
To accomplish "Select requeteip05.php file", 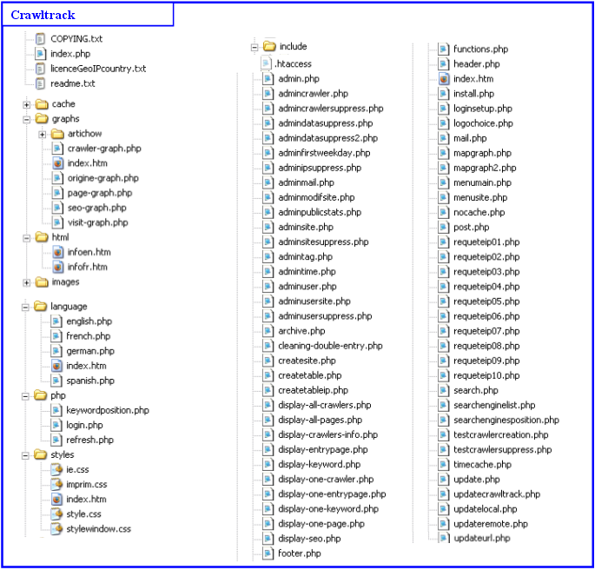I will 486,302.
